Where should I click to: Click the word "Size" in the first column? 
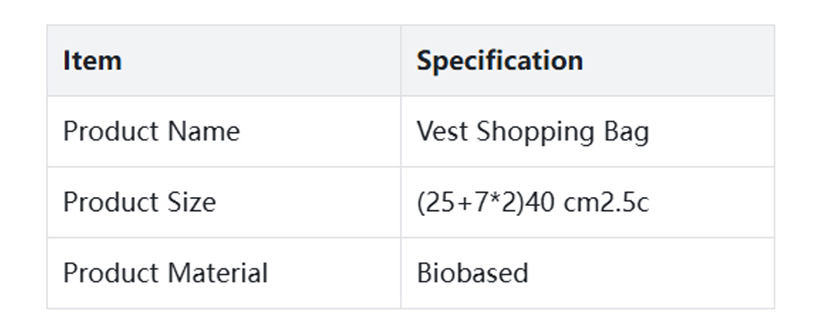coord(191,202)
